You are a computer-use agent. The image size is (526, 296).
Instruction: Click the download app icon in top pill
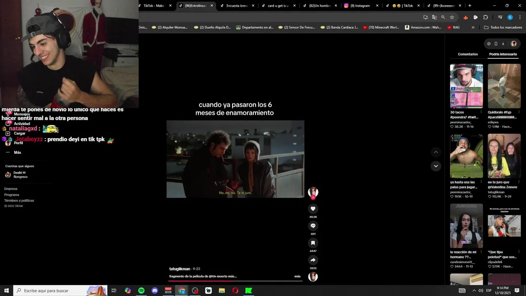503,44
